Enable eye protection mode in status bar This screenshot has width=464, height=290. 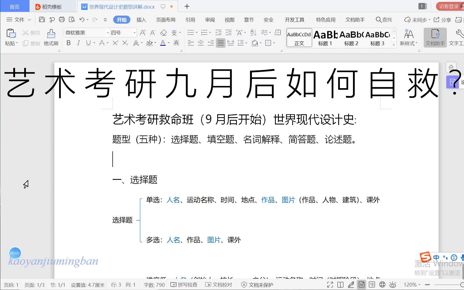click(393, 285)
